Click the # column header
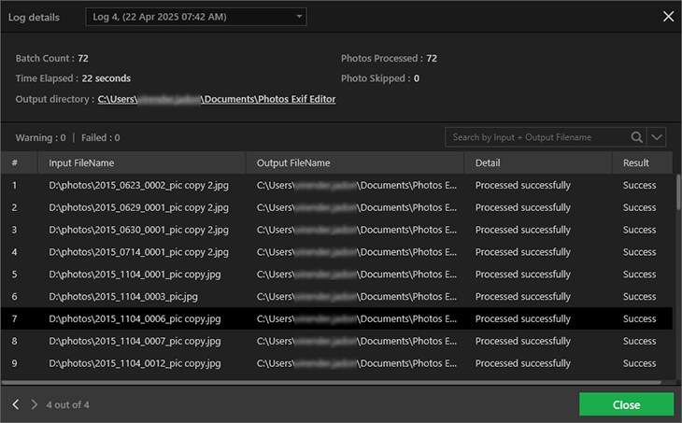 tap(15, 162)
